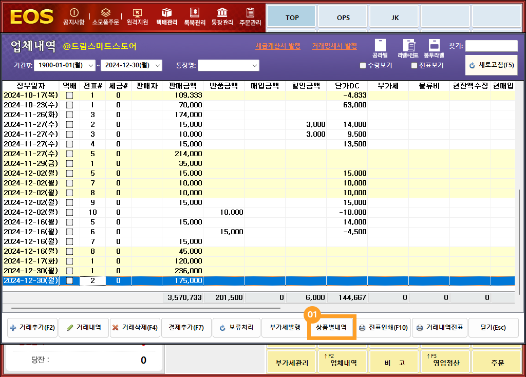Enable the 전표보기 checkbox
This screenshot has width=526, height=377.
pos(415,65)
